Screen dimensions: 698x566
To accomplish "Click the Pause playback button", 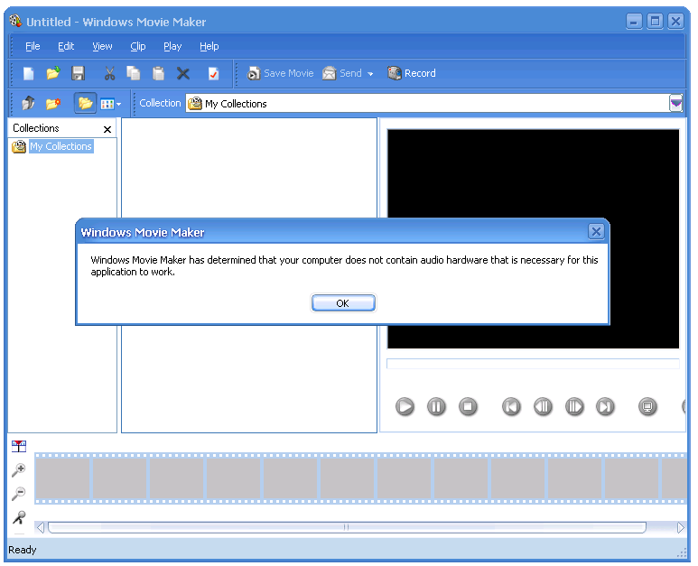I will pos(436,406).
